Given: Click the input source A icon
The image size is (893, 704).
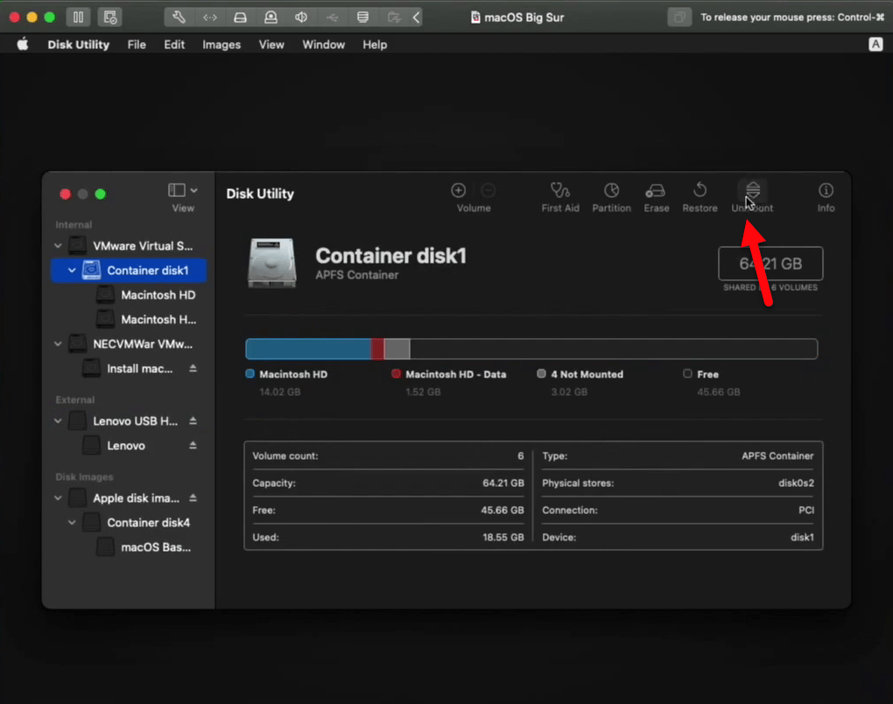Looking at the screenshot, I should point(875,45).
